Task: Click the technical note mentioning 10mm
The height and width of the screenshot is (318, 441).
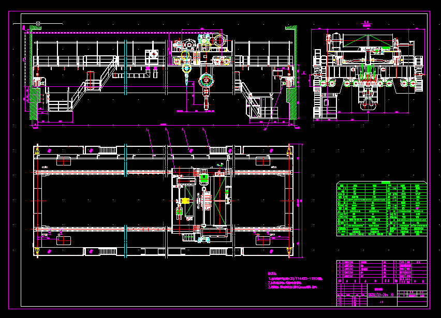Action: tap(292, 287)
